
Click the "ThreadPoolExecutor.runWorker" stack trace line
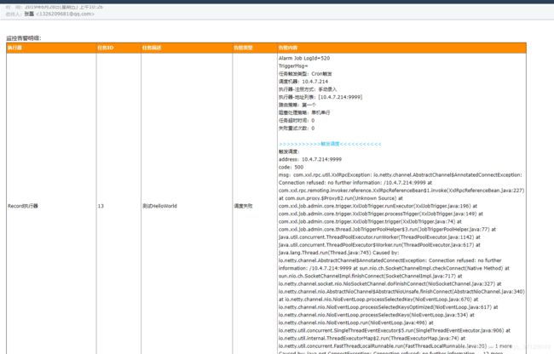(379, 237)
